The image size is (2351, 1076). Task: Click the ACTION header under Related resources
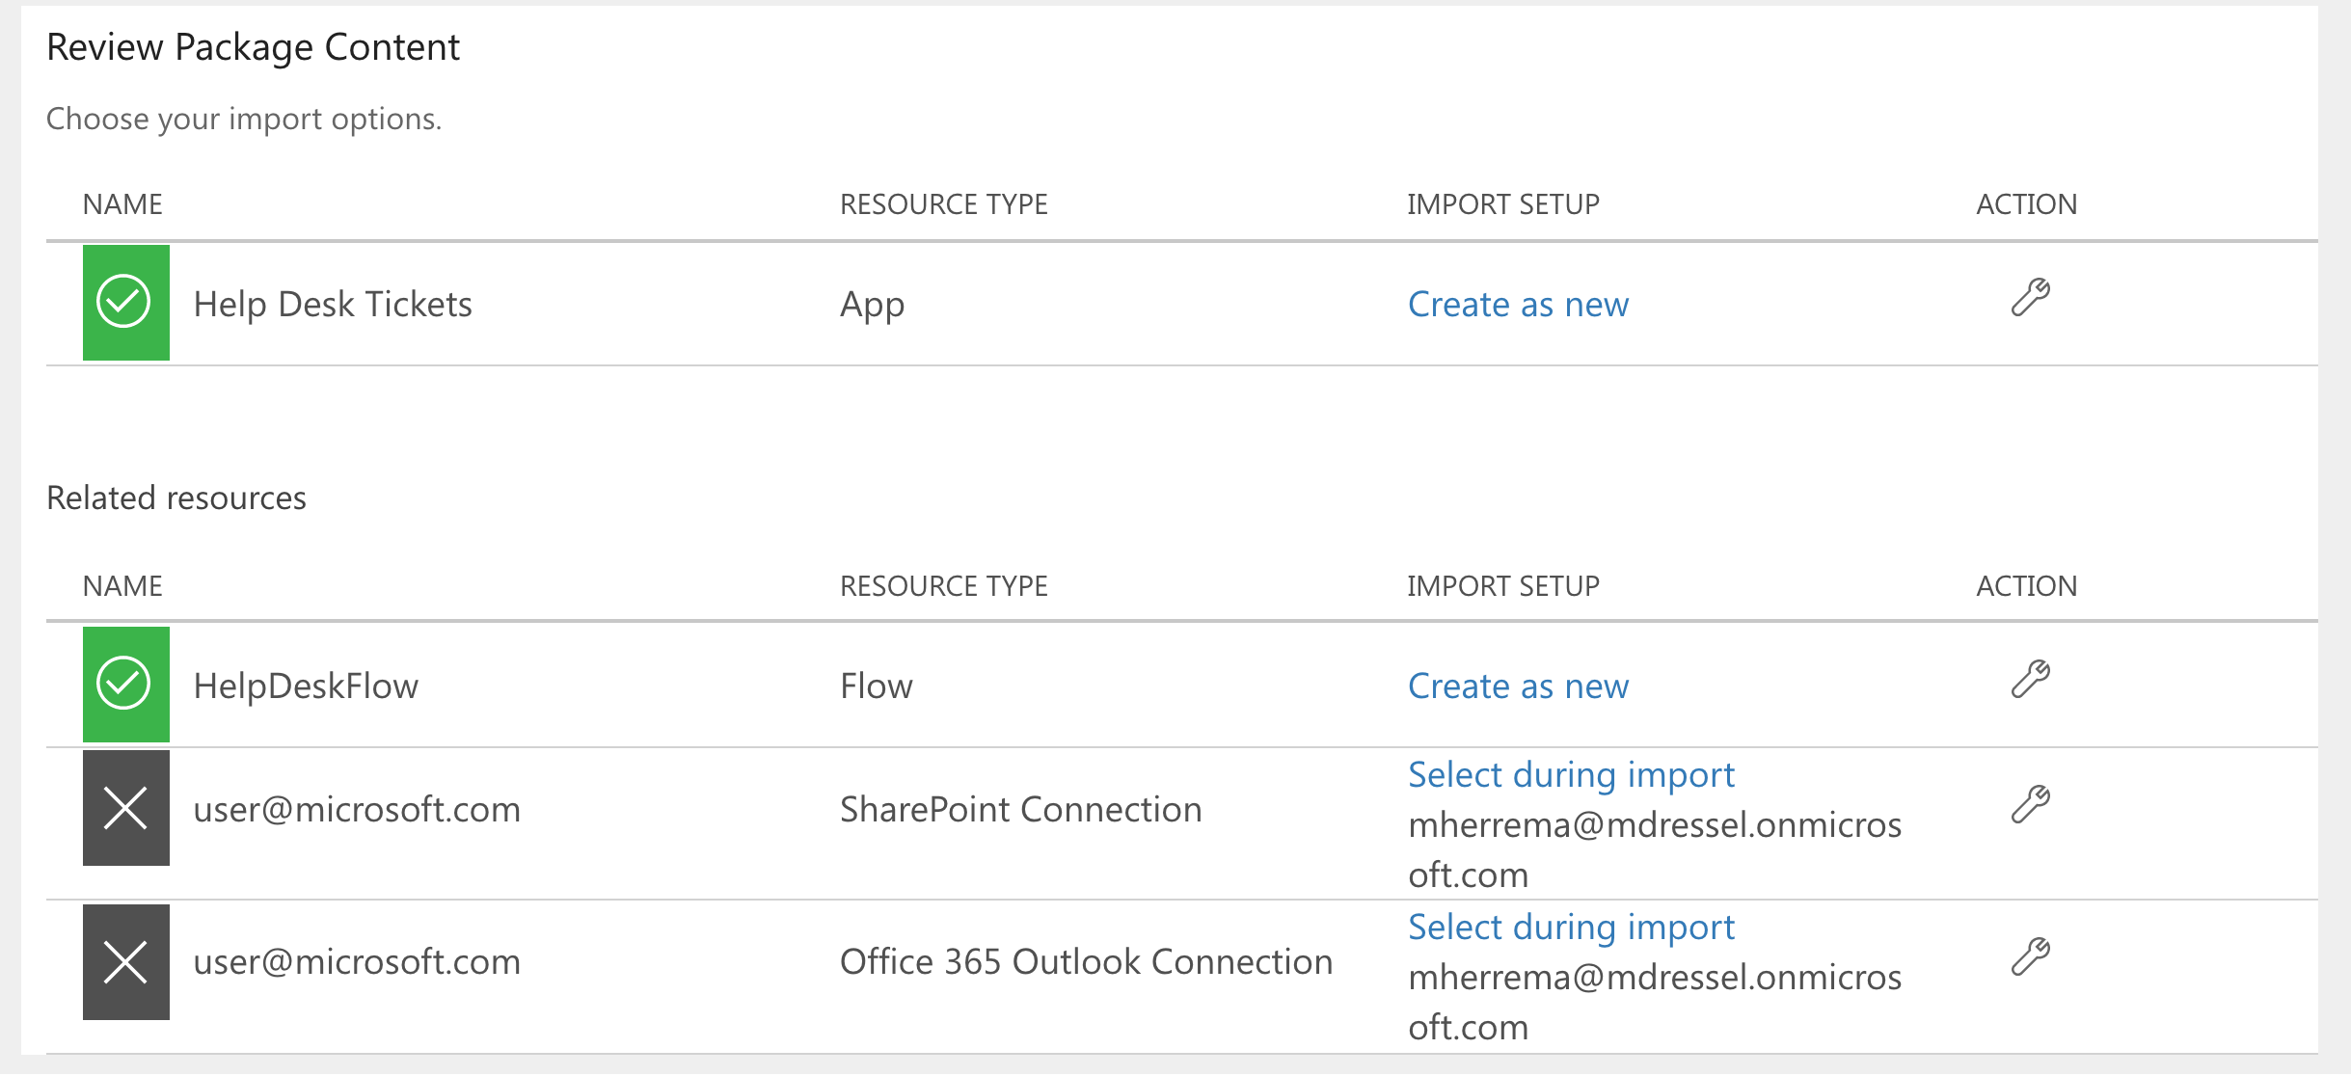(2026, 586)
